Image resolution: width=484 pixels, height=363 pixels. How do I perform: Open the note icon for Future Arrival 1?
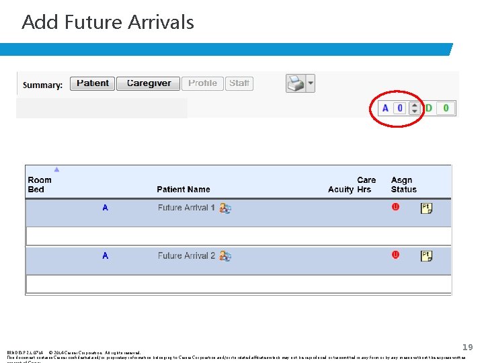pos(426,208)
